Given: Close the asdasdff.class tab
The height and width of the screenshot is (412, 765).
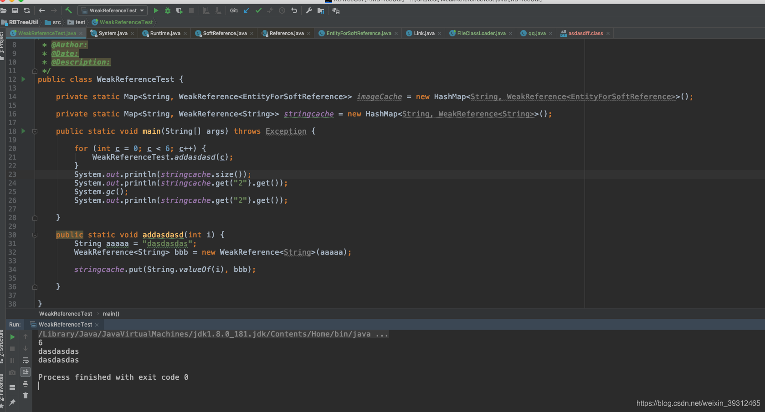Looking at the screenshot, I should 608,34.
